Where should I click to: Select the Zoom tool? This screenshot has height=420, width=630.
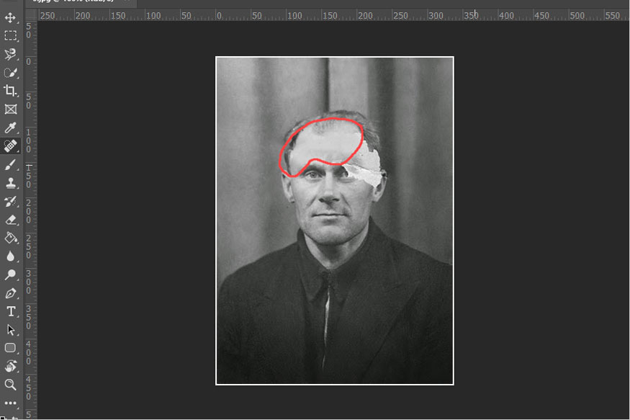click(11, 385)
